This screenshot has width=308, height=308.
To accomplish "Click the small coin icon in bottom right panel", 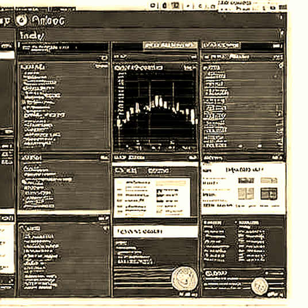I will 260,286.
